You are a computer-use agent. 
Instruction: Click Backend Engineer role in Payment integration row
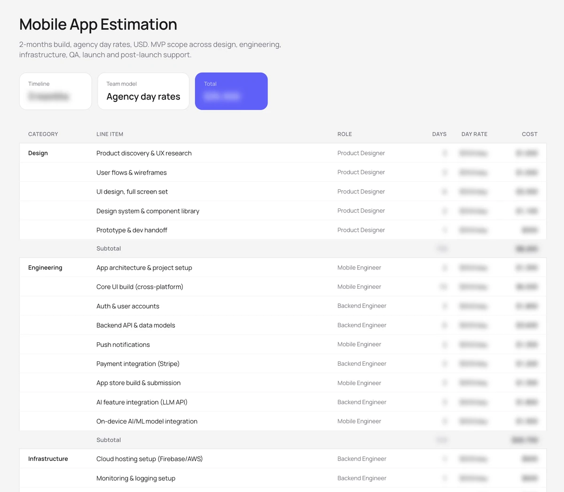[x=362, y=364]
